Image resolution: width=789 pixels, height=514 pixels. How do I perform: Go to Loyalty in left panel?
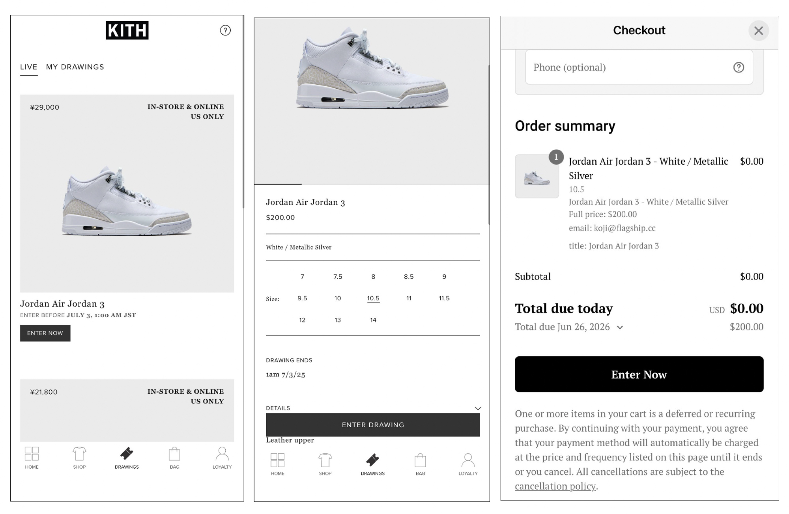[222, 457]
